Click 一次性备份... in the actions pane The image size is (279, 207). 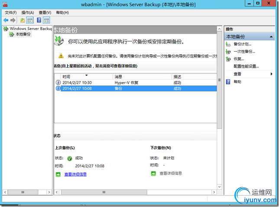pos(244,52)
